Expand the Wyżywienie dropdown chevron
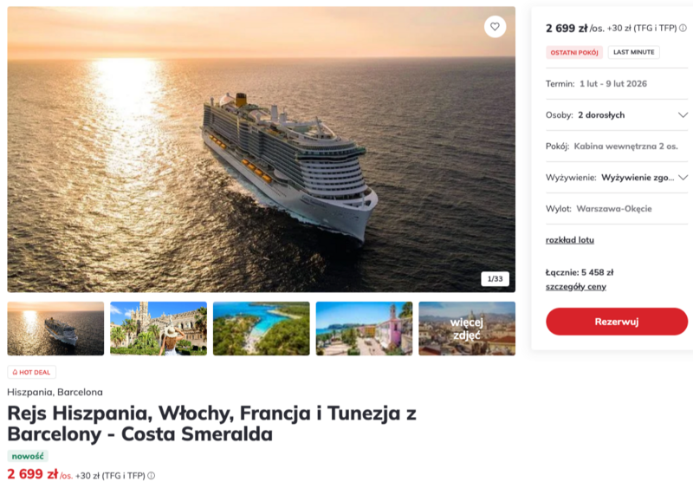Viewport: 693px width, 482px height. [x=683, y=177]
